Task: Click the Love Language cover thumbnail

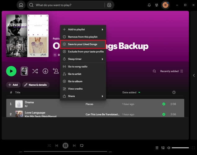Action: pyautogui.click(x=19, y=114)
